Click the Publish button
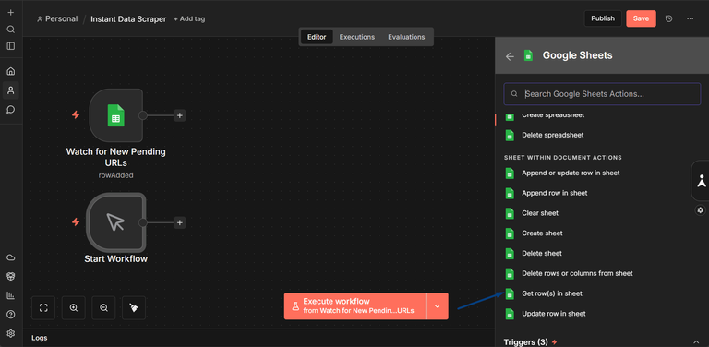The image size is (709, 347). pos(603,18)
